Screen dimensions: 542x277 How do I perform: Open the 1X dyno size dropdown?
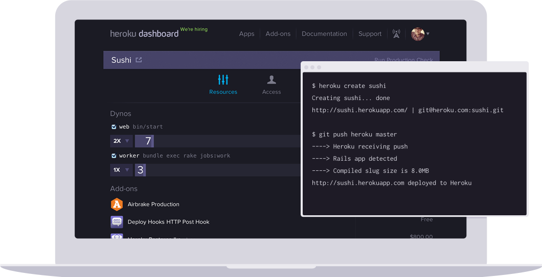click(x=121, y=170)
